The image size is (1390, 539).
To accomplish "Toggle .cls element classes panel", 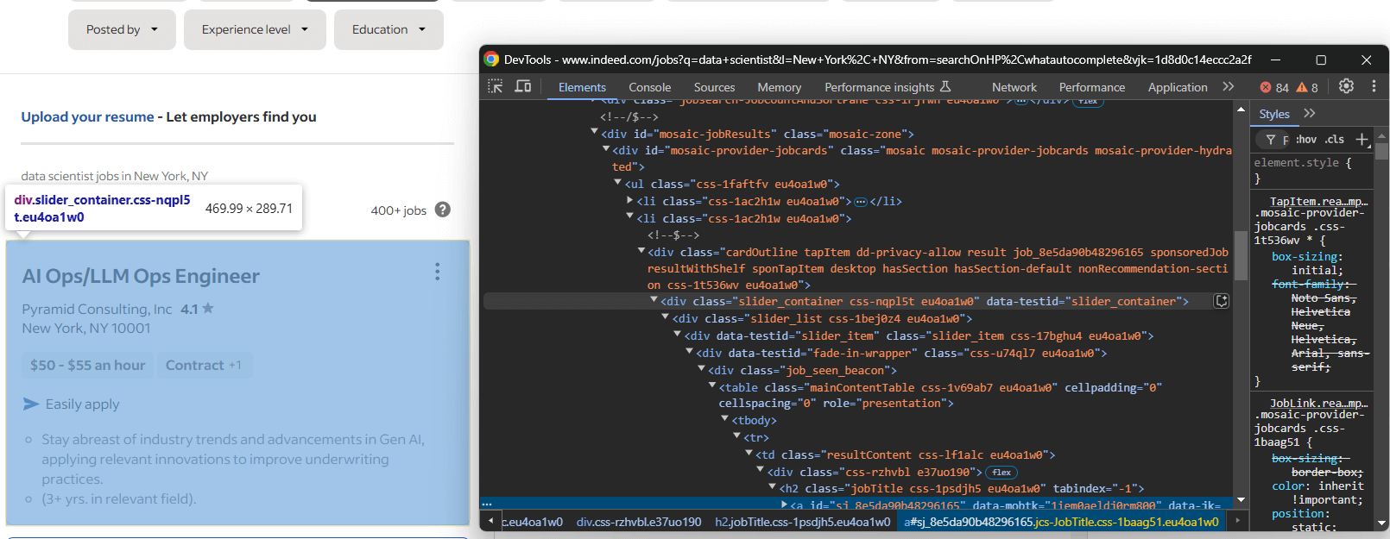I will [x=1335, y=139].
